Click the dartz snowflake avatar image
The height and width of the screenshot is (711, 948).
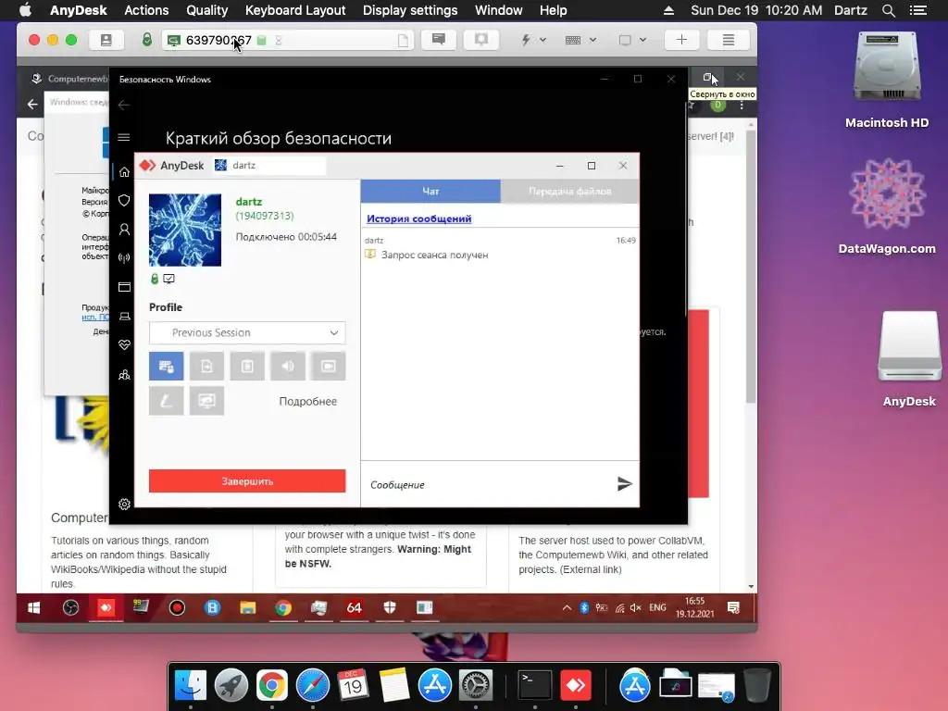tap(185, 230)
